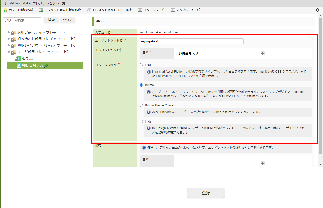323x208 pixels.
Task: Select the imds radio button
Action: pos(141,122)
